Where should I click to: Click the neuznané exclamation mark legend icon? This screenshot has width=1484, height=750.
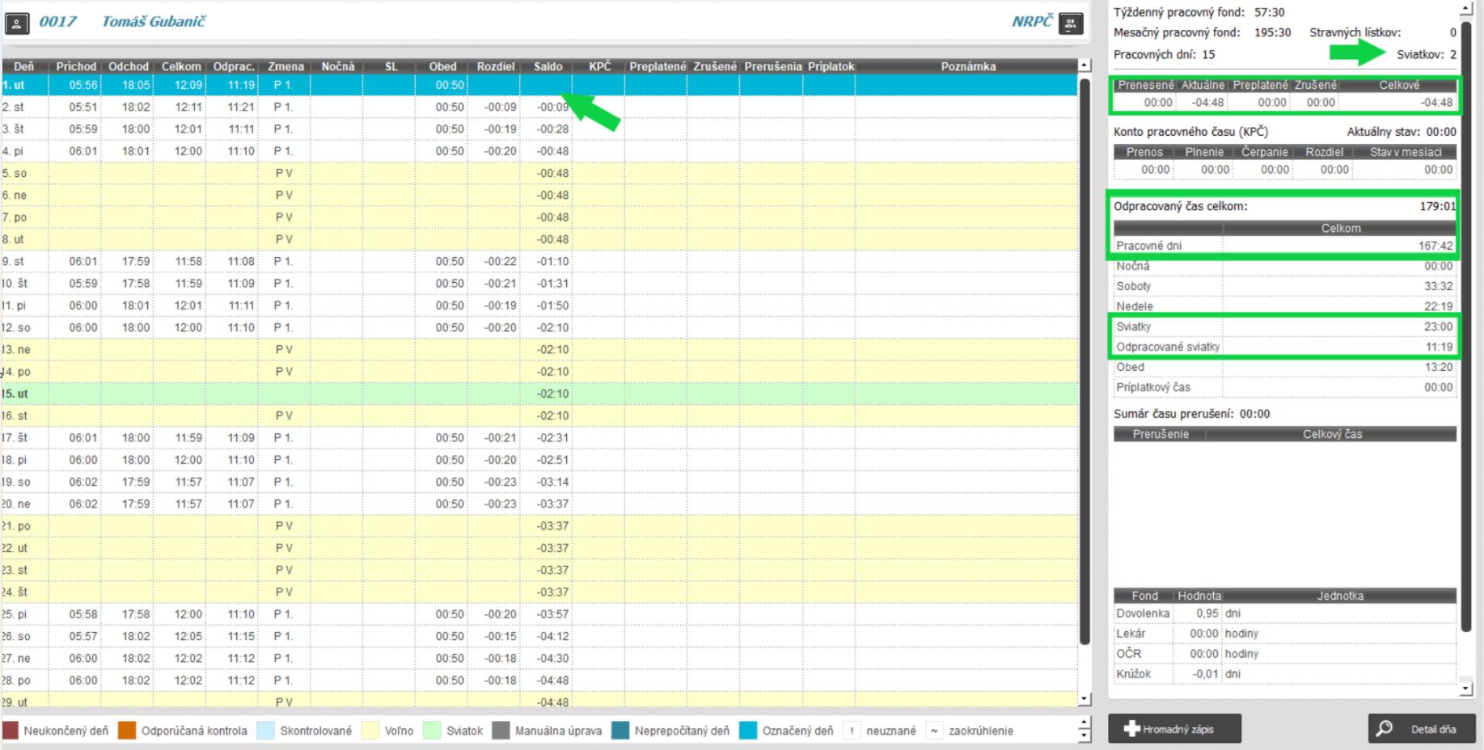pos(852,731)
